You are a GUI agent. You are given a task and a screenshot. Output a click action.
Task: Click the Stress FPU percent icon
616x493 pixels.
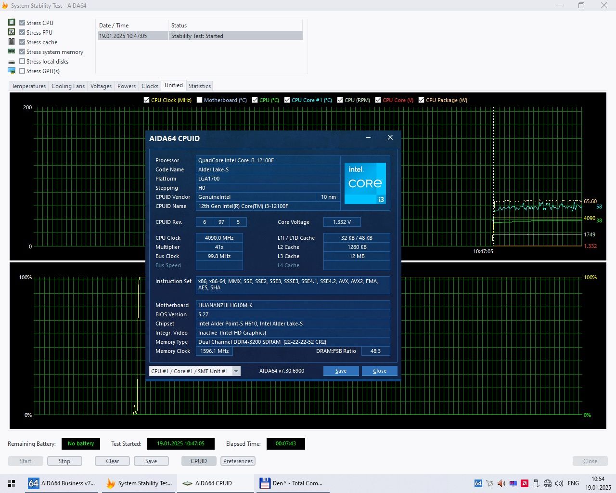12,32
